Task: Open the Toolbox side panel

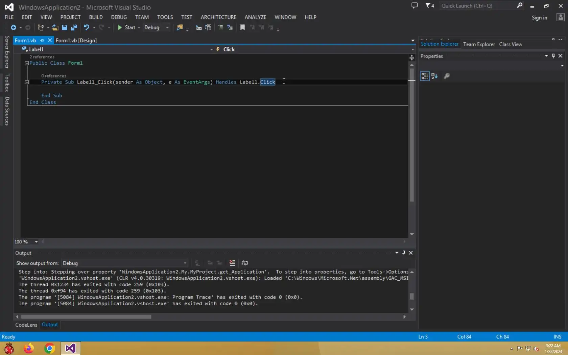Action: 7,83
